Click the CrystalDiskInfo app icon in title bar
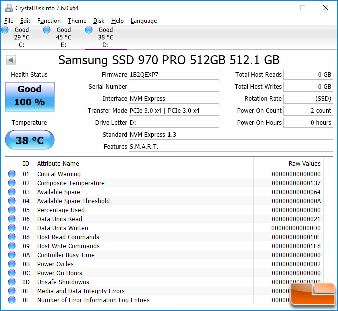The image size is (338, 311). (9, 8)
